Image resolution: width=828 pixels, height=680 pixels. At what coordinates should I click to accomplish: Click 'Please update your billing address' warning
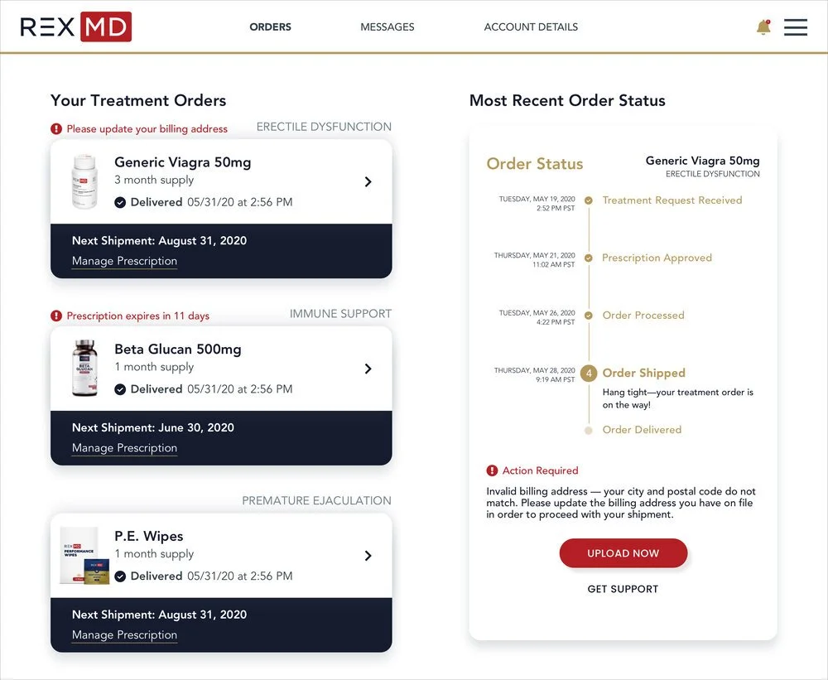[x=147, y=129]
